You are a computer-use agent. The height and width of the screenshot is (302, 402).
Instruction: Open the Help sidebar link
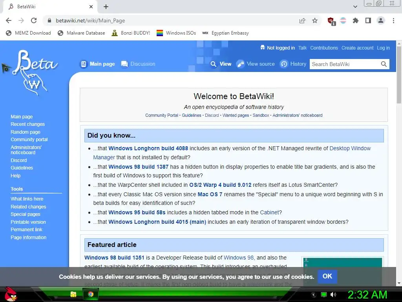click(15, 176)
